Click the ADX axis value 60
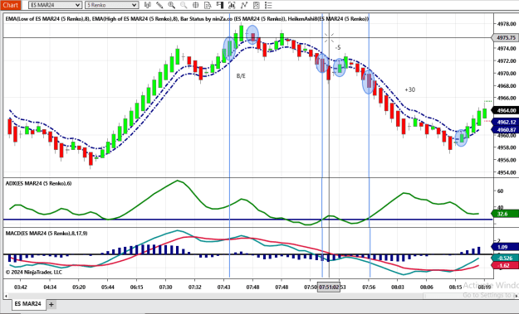The width and height of the screenshot is (519, 314). tap(501, 191)
